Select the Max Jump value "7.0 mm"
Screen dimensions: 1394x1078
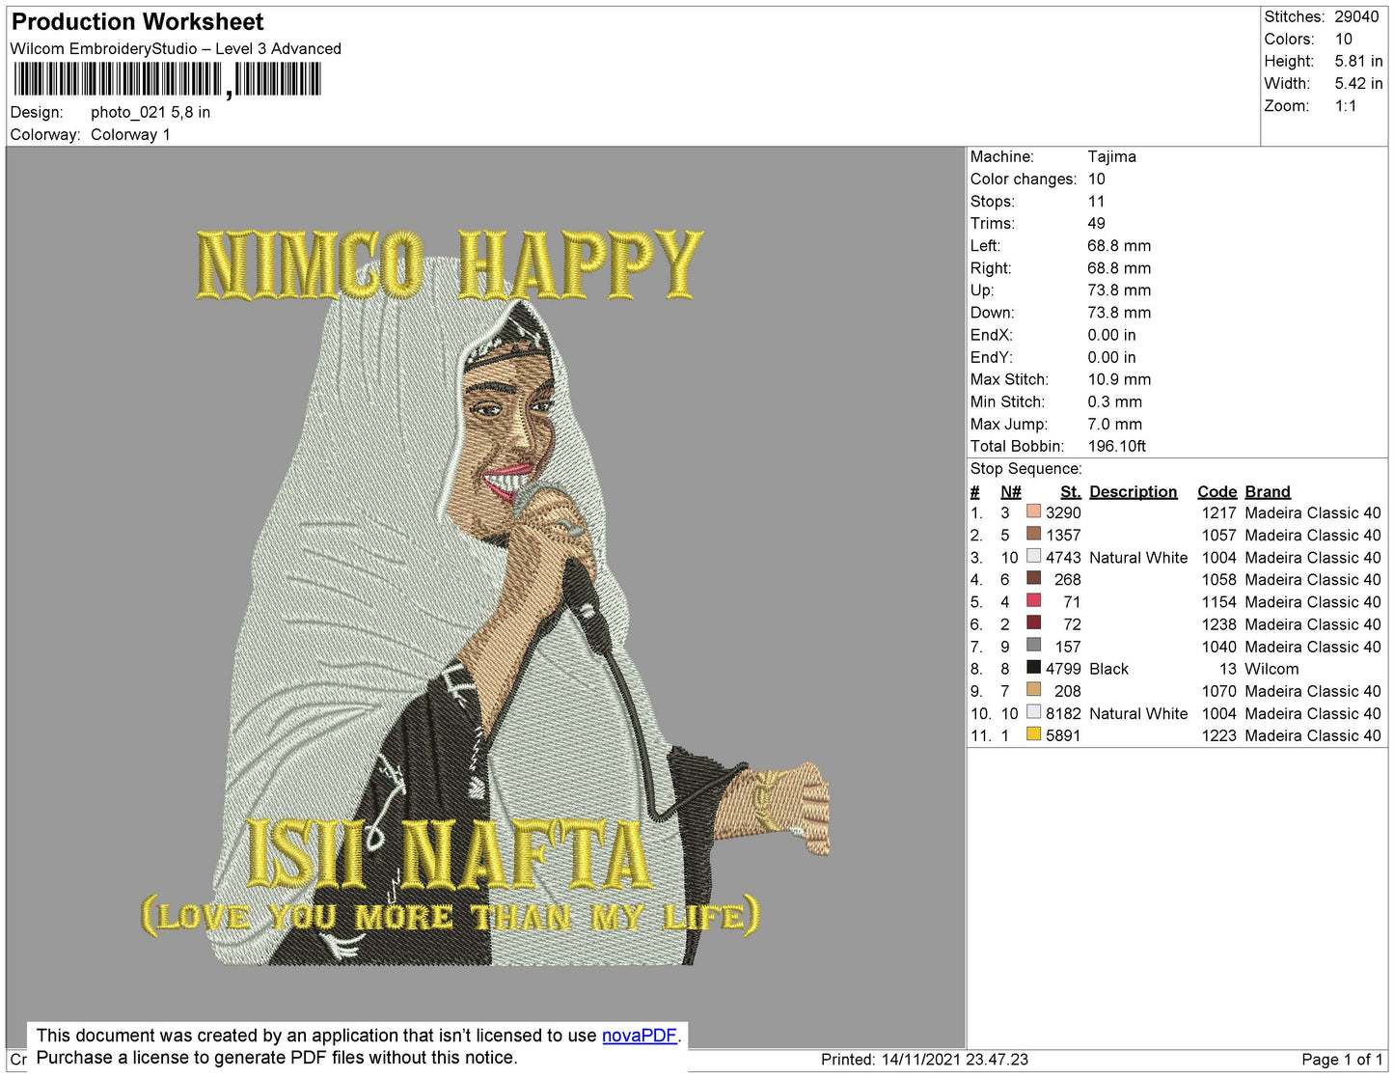click(1114, 424)
